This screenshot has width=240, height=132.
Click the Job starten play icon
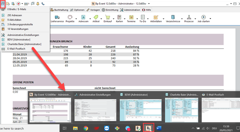[x=203, y=17]
